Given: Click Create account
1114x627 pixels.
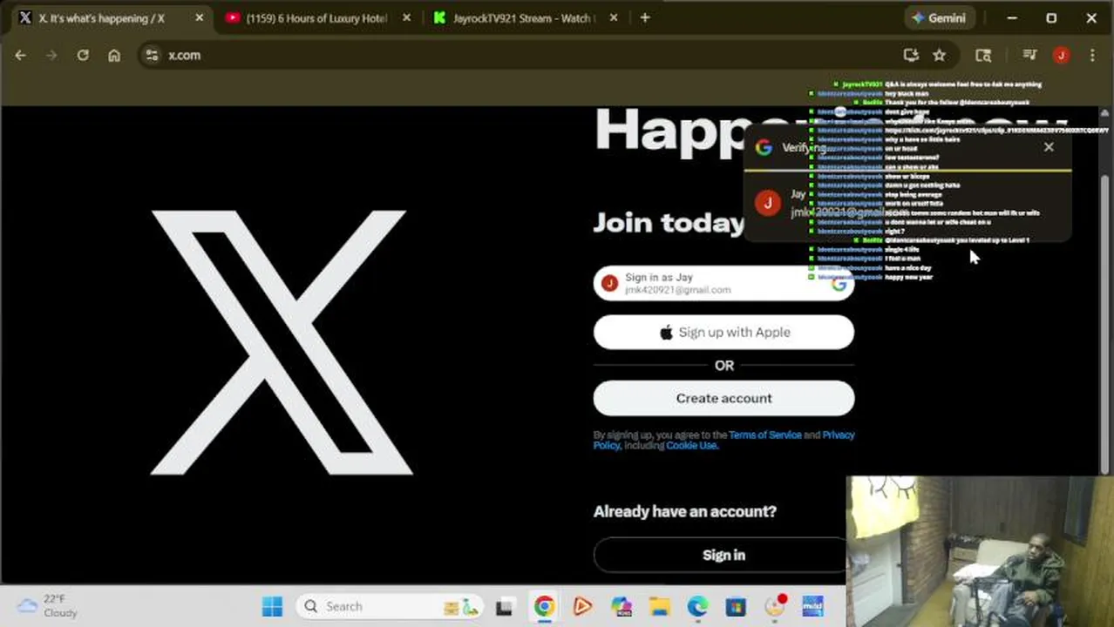Looking at the screenshot, I should coord(723,398).
